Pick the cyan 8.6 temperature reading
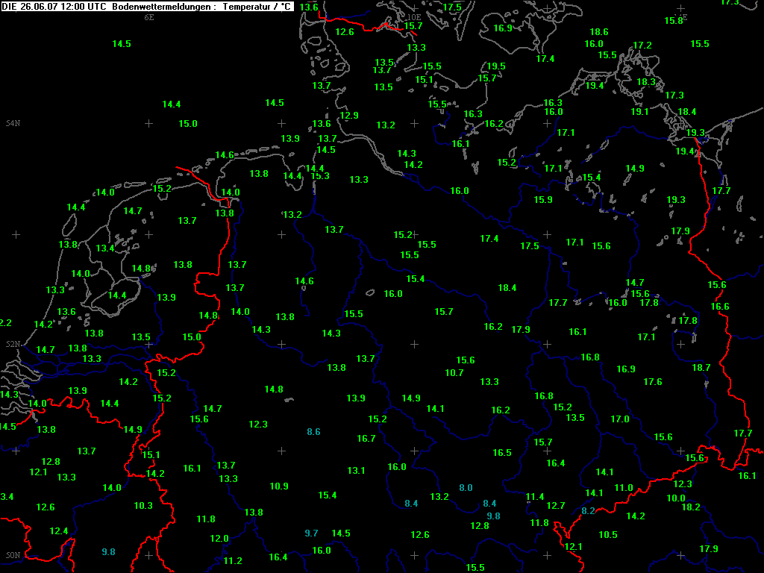 [313, 432]
